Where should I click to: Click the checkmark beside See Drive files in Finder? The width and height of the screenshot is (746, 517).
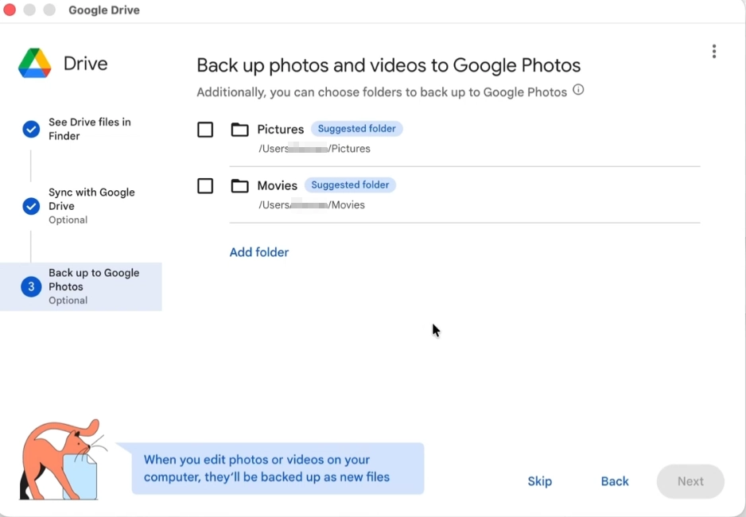[31, 129]
